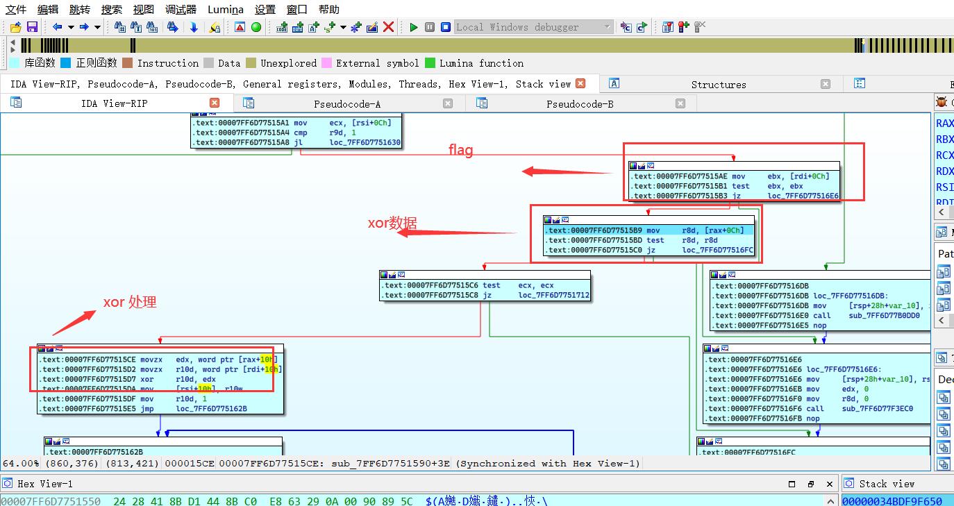Click the Create data toolbar icon
The width and height of the screenshot is (954, 506).
[x=298, y=27]
